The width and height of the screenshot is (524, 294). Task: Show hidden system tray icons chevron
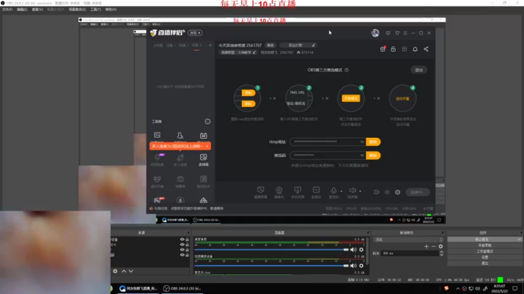click(x=457, y=289)
